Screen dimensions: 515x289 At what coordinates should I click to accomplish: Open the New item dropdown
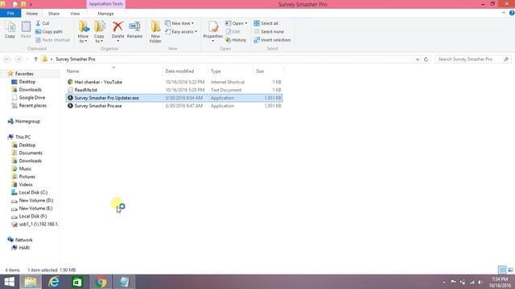pos(179,23)
